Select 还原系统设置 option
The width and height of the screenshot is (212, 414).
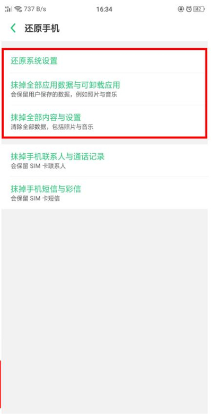(x=105, y=61)
